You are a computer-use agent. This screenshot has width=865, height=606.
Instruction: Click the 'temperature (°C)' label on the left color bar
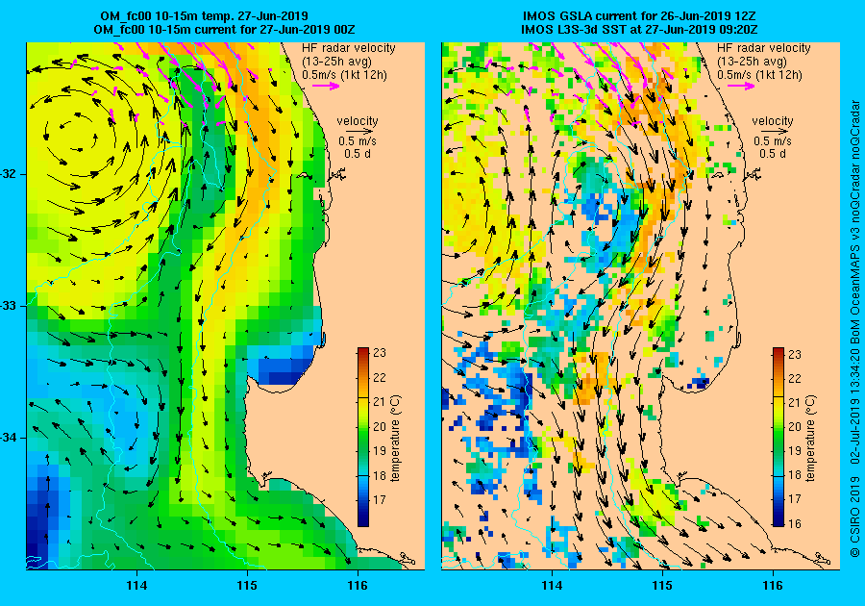(x=396, y=439)
